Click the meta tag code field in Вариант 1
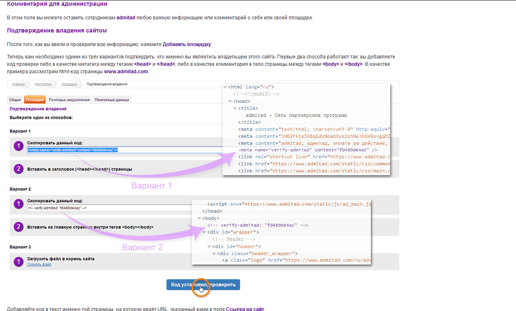The image size is (516, 311). [x=126, y=150]
